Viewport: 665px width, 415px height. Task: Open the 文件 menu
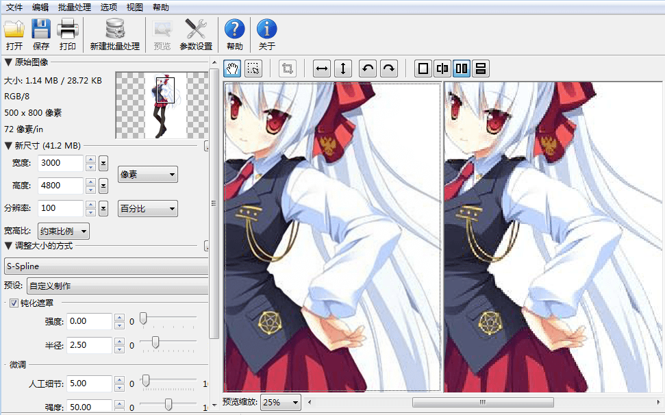pyautogui.click(x=14, y=8)
